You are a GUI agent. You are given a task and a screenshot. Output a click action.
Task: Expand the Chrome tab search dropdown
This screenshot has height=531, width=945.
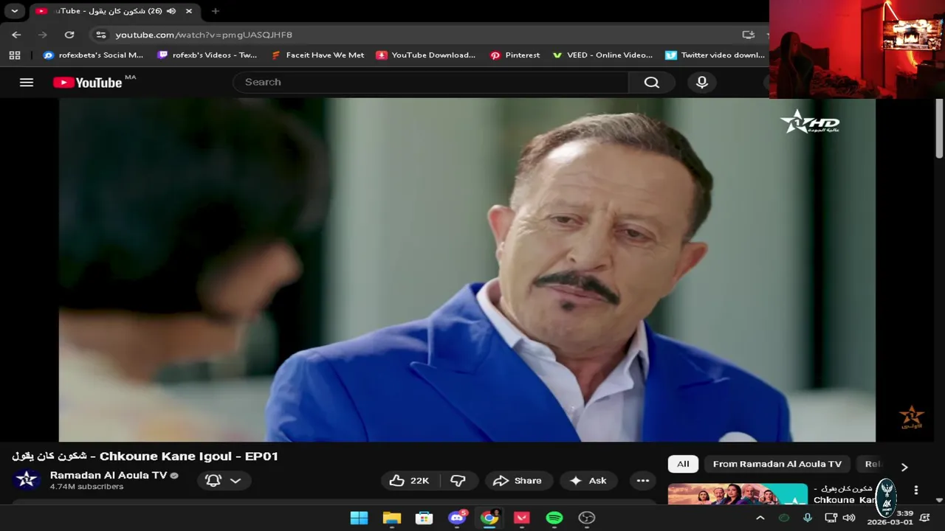point(14,11)
